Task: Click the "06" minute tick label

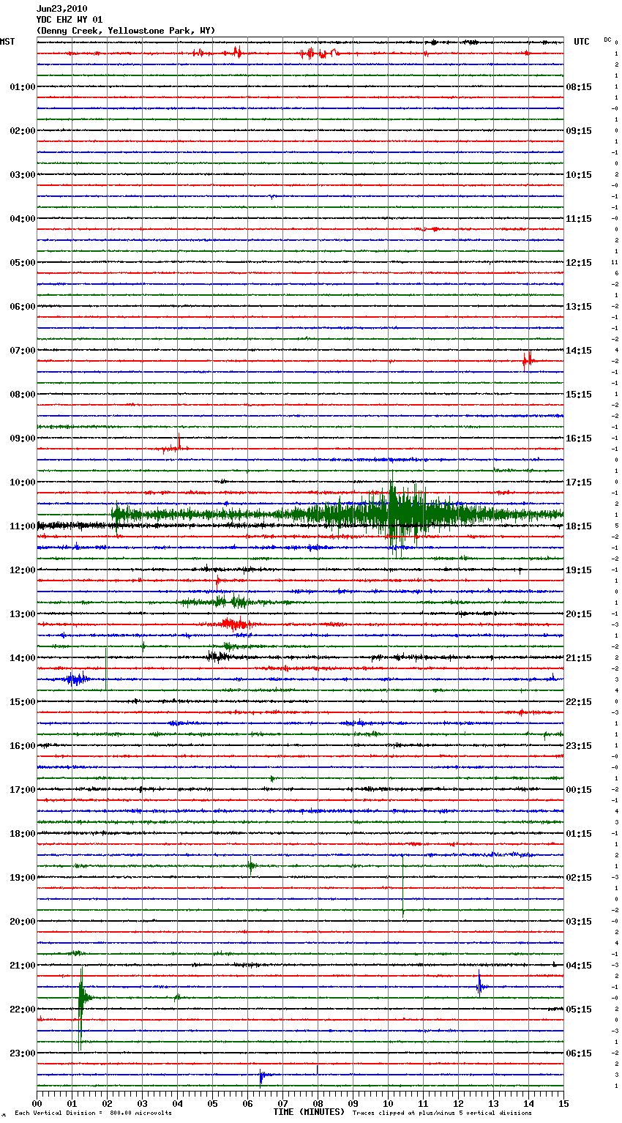Action: tap(248, 1103)
